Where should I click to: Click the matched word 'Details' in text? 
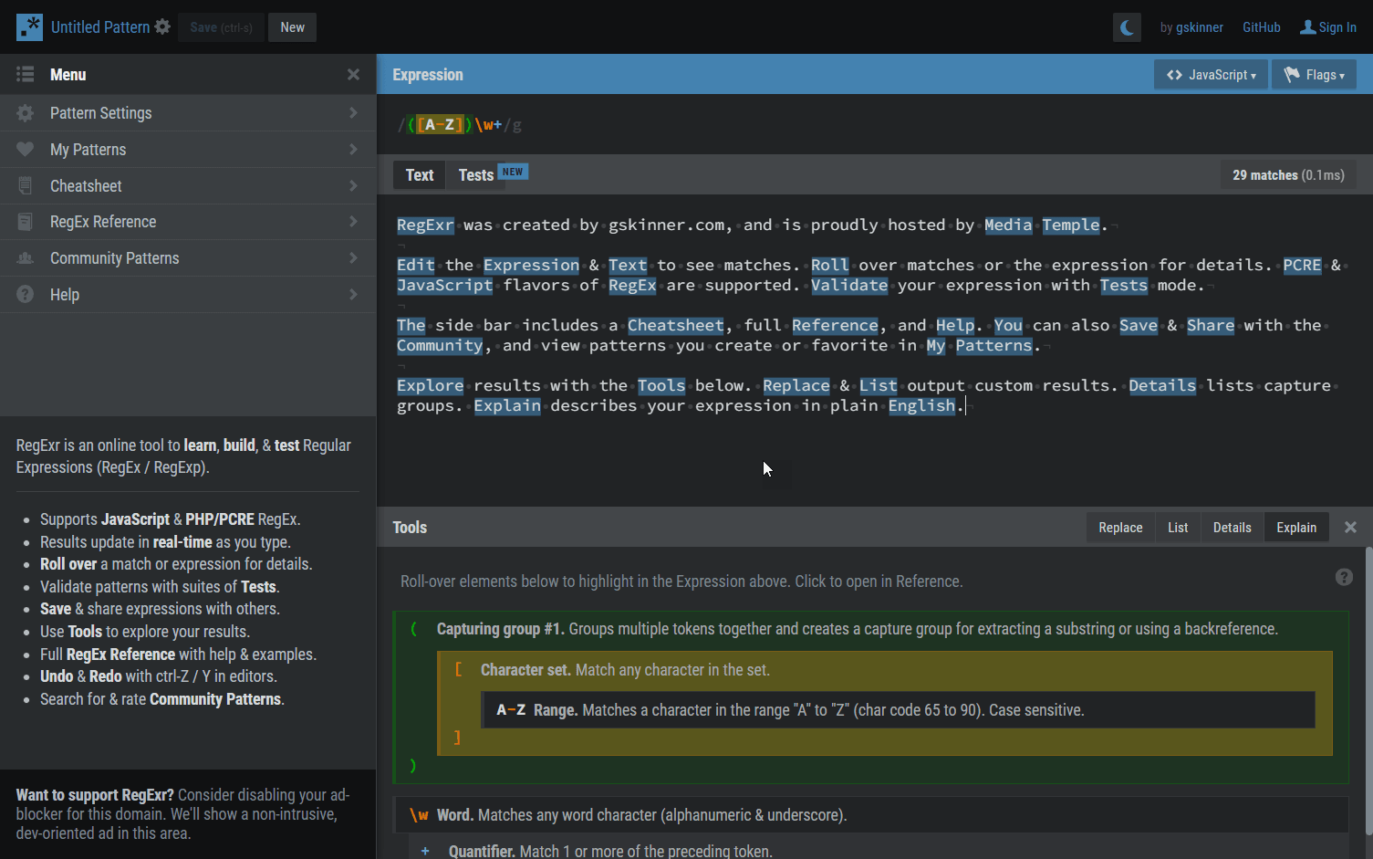coord(1162,386)
